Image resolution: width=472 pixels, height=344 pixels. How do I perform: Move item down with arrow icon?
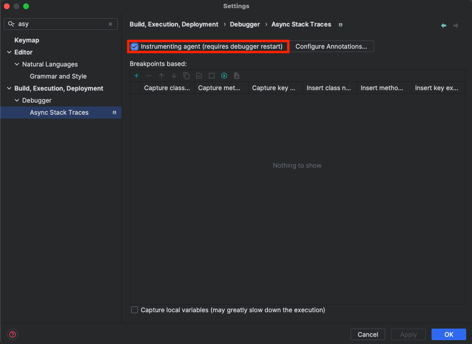[174, 76]
